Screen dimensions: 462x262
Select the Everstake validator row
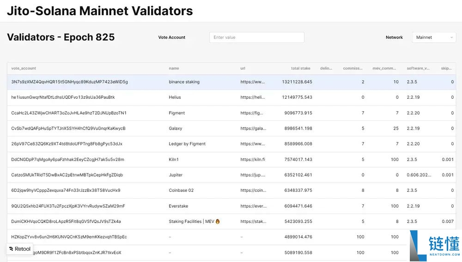click(x=178, y=206)
